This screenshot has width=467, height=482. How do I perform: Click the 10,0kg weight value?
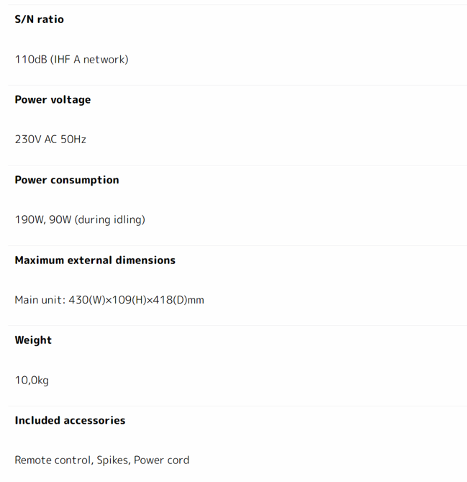tap(32, 381)
